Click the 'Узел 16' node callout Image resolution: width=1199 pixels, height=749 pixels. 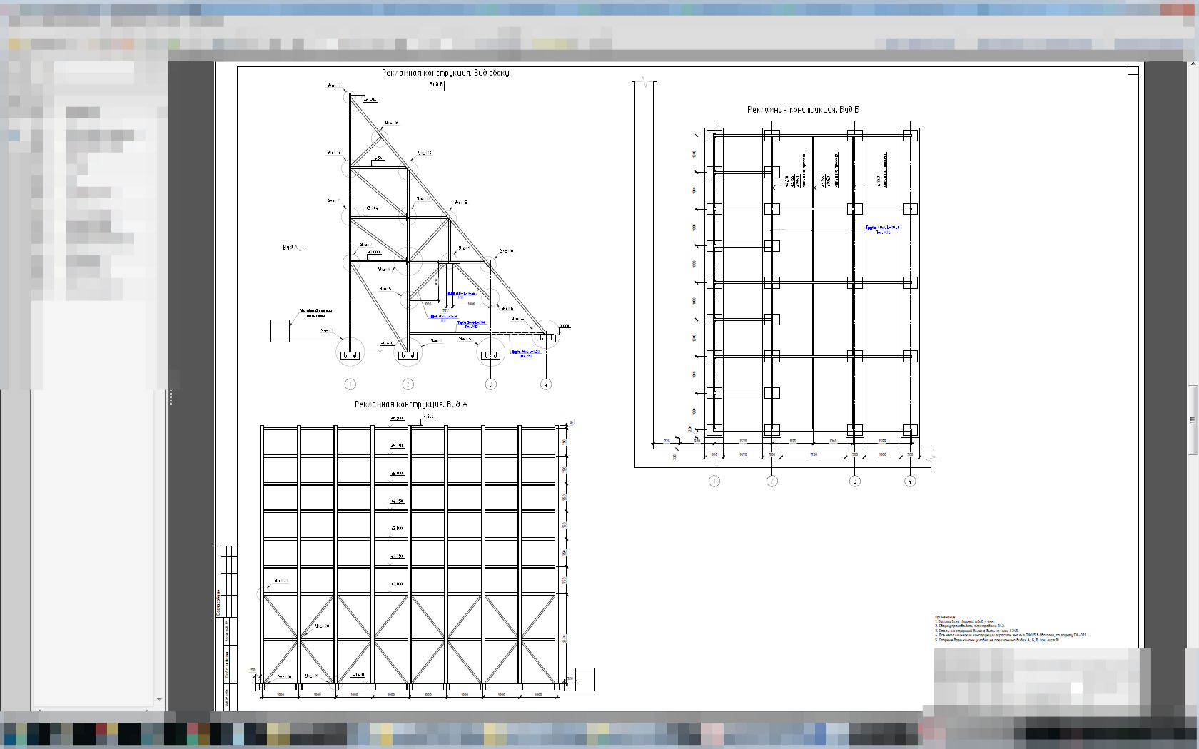(x=392, y=123)
